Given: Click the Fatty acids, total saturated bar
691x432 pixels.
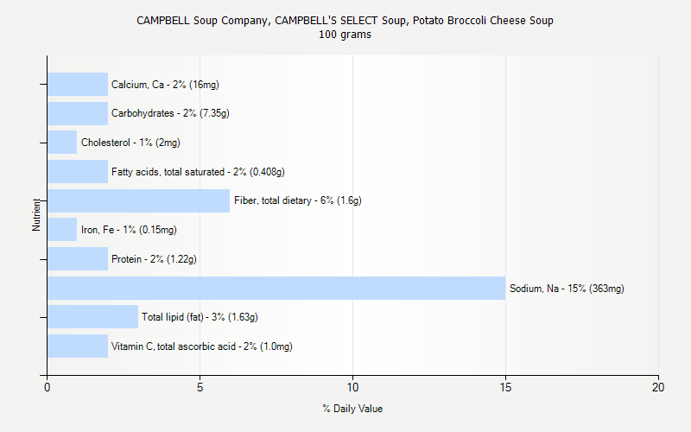Looking at the screenshot, I should tap(78, 171).
